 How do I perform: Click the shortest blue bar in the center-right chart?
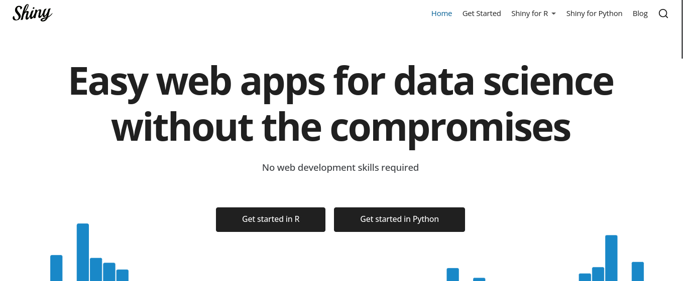(x=479, y=279)
